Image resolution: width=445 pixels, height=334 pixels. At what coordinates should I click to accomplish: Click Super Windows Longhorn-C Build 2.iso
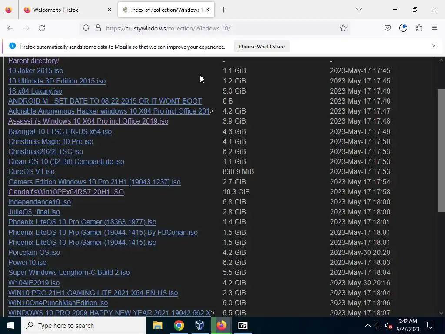coord(69,272)
